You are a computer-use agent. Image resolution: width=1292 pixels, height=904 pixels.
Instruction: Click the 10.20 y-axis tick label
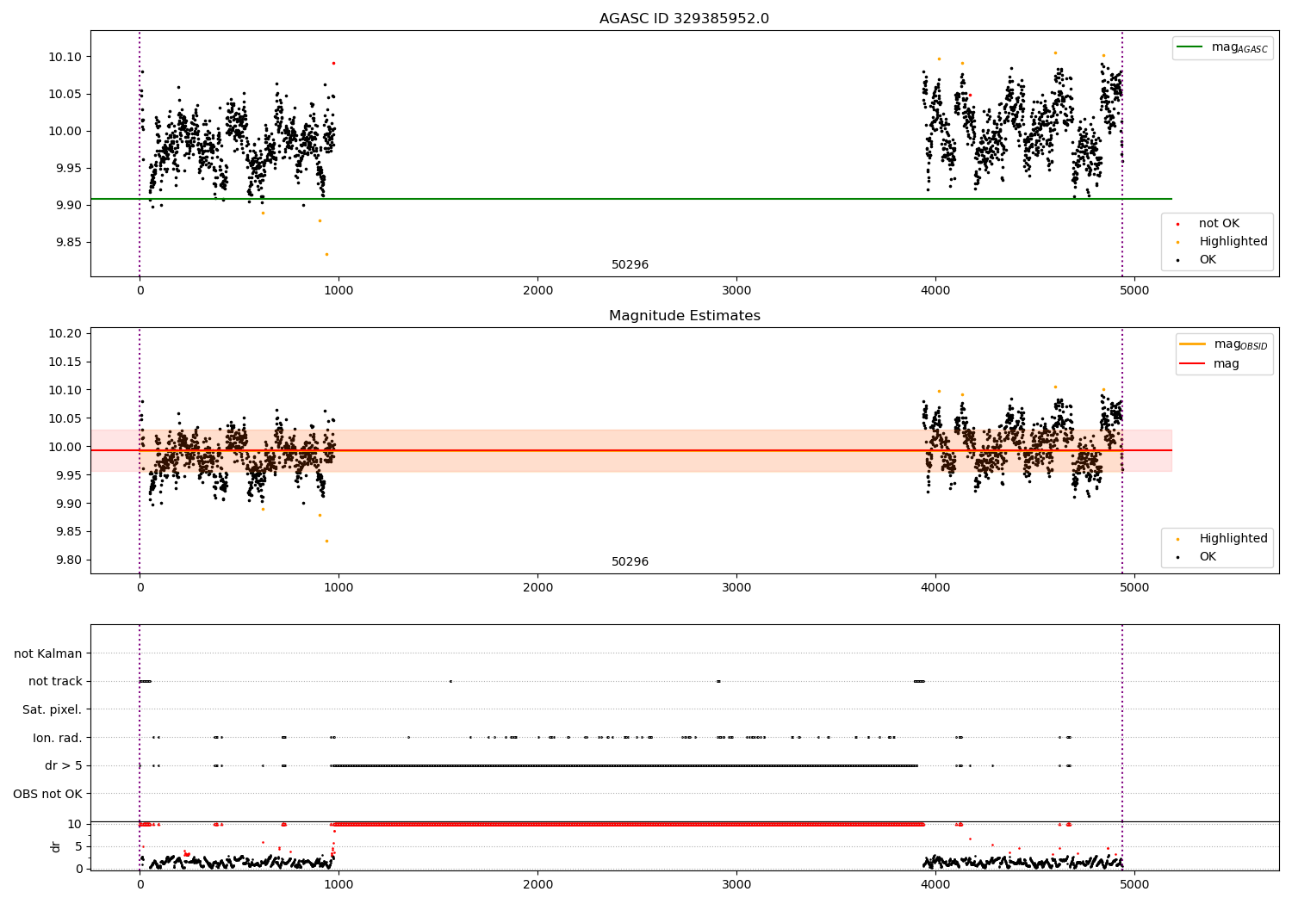[x=65, y=334]
